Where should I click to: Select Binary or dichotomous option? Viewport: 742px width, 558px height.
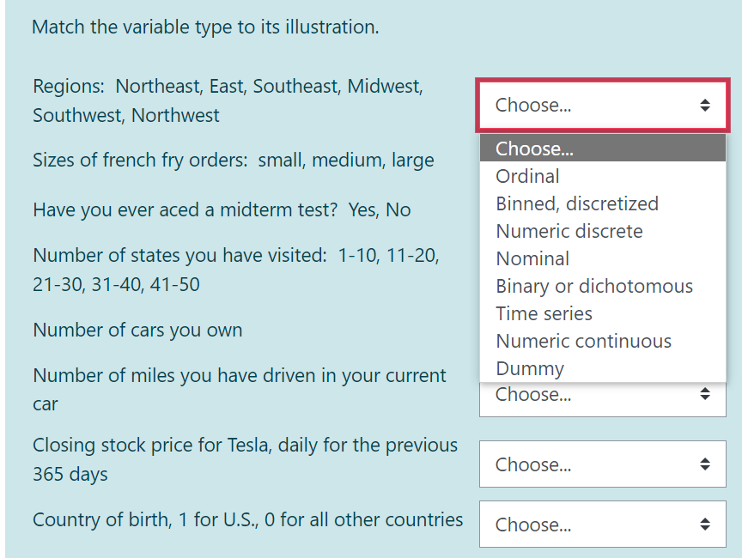pos(593,286)
